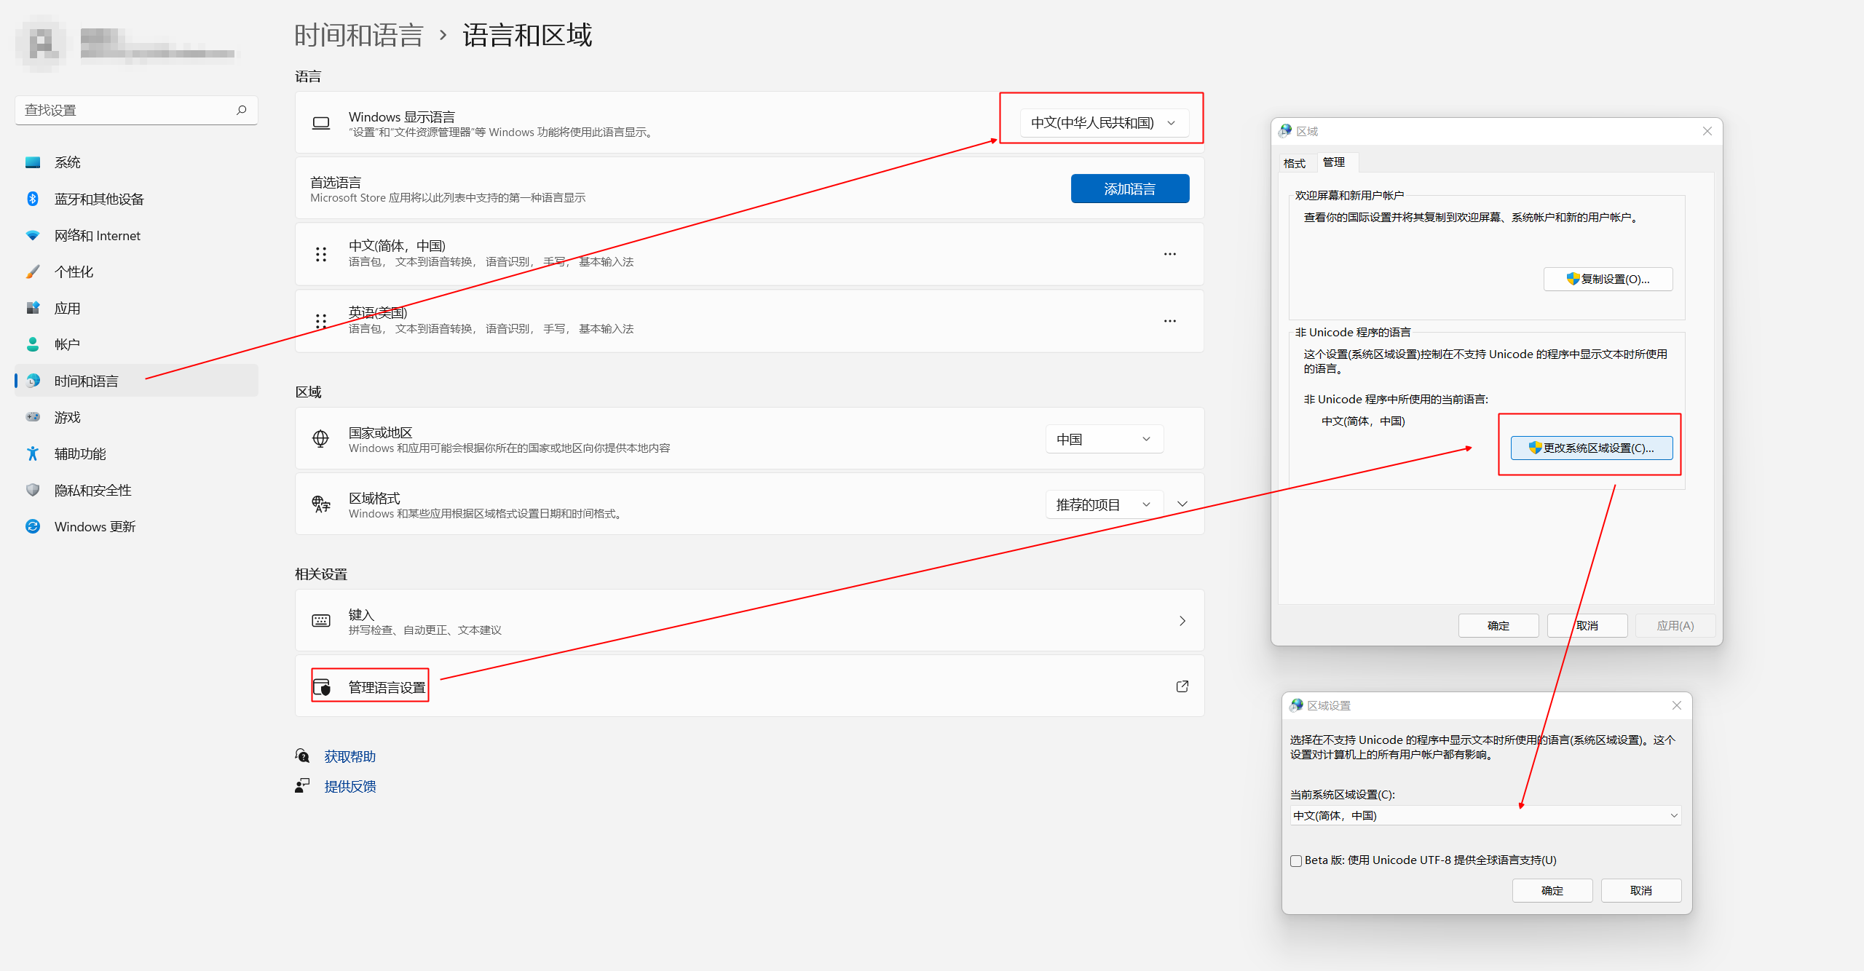Click the search magnifier icon in settings
Image resolution: width=1864 pixels, height=971 pixels.
tap(242, 110)
